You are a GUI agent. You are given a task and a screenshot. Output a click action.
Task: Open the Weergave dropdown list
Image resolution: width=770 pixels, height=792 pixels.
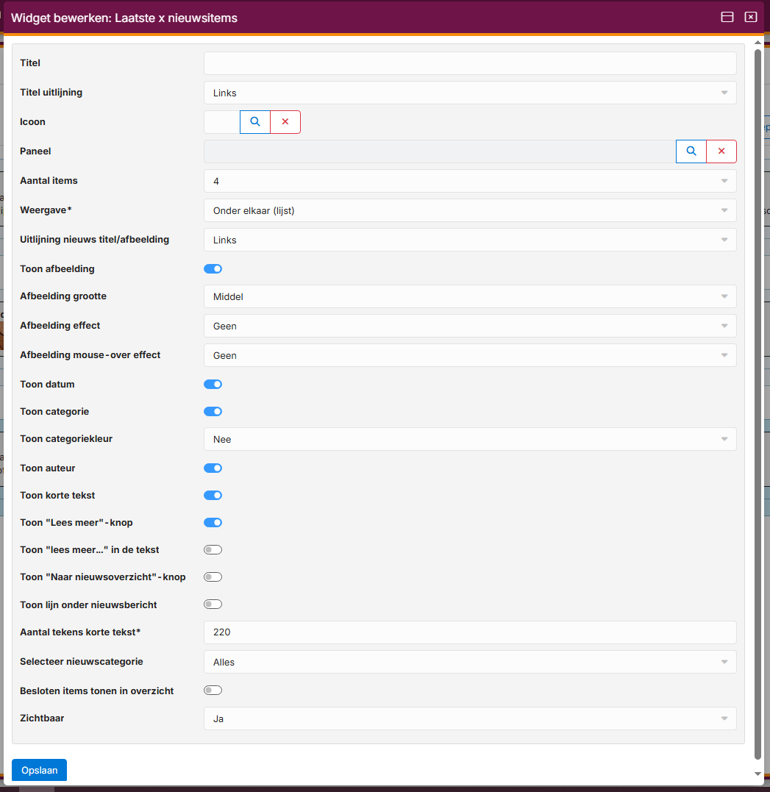tap(469, 210)
